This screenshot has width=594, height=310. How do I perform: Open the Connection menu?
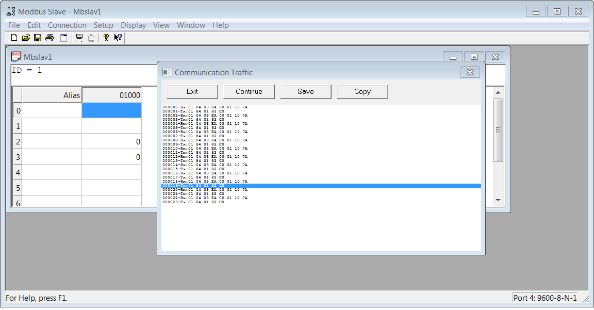pos(67,25)
